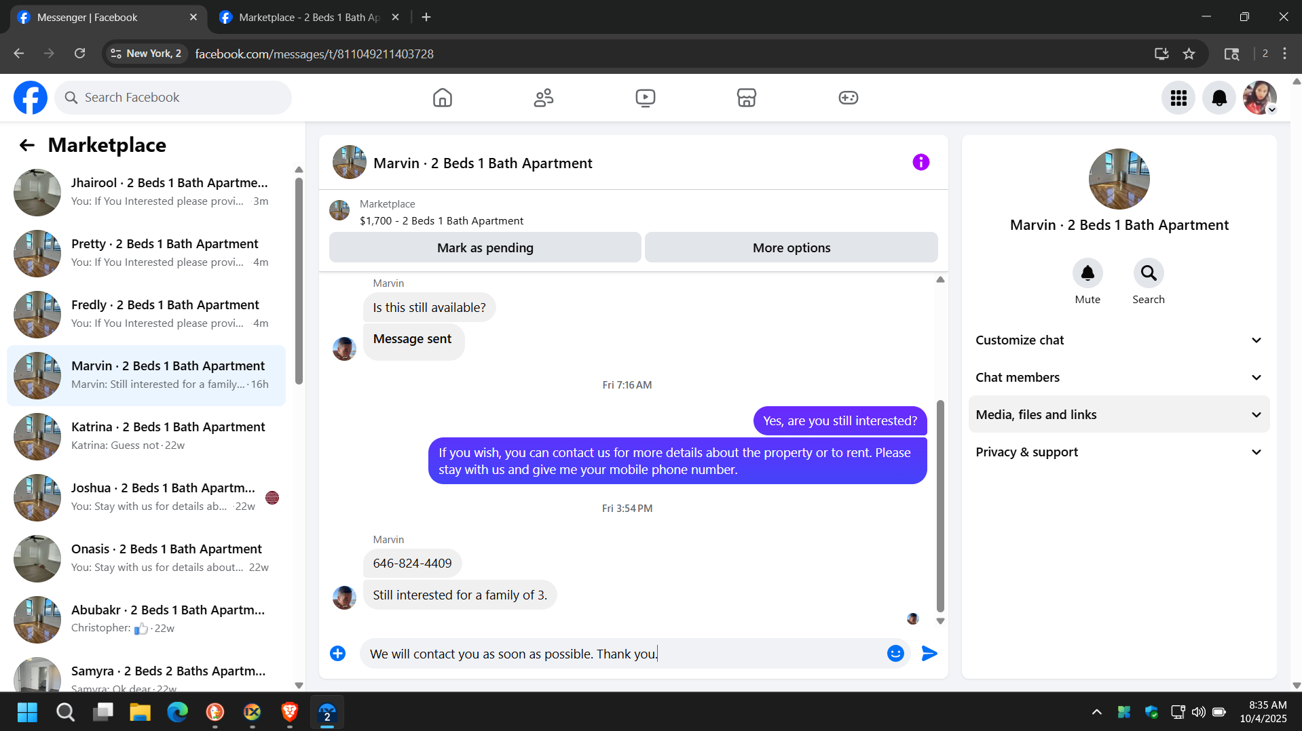Expand Privacy & support section
Screen dimensions: 1302x731
tap(1119, 452)
